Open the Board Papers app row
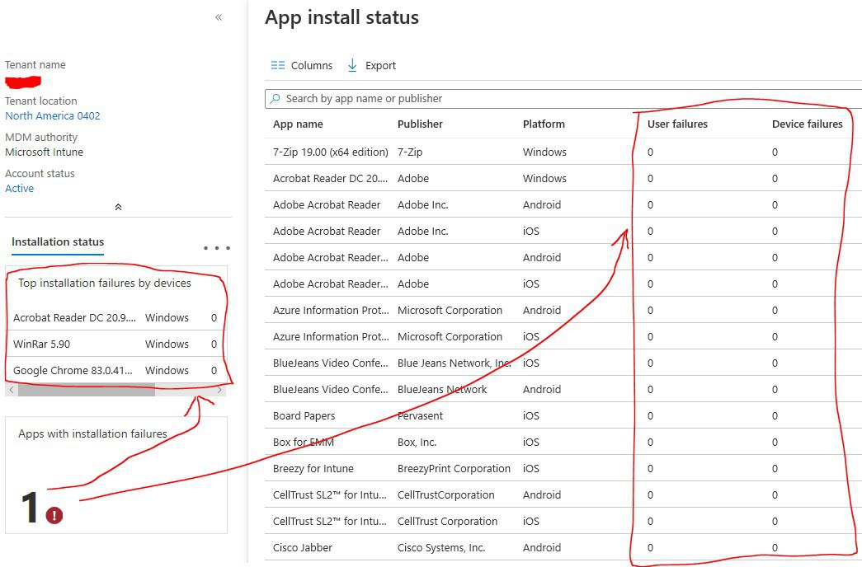The image size is (862, 567). click(563, 416)
